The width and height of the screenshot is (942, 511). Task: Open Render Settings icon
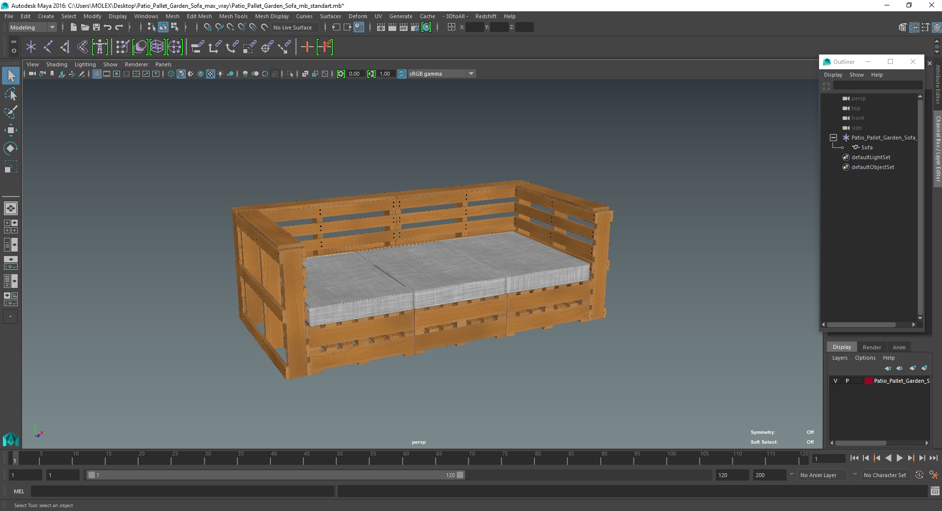(x=415, y=28)
